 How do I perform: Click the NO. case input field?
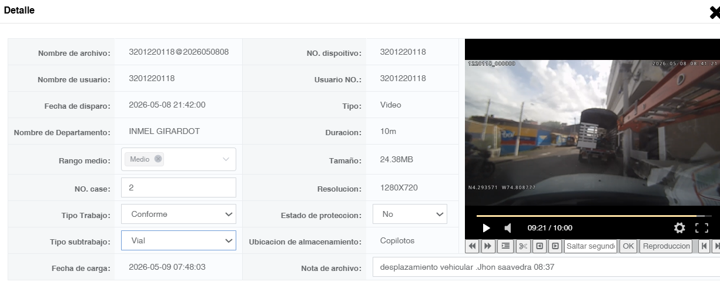point(179,187)
